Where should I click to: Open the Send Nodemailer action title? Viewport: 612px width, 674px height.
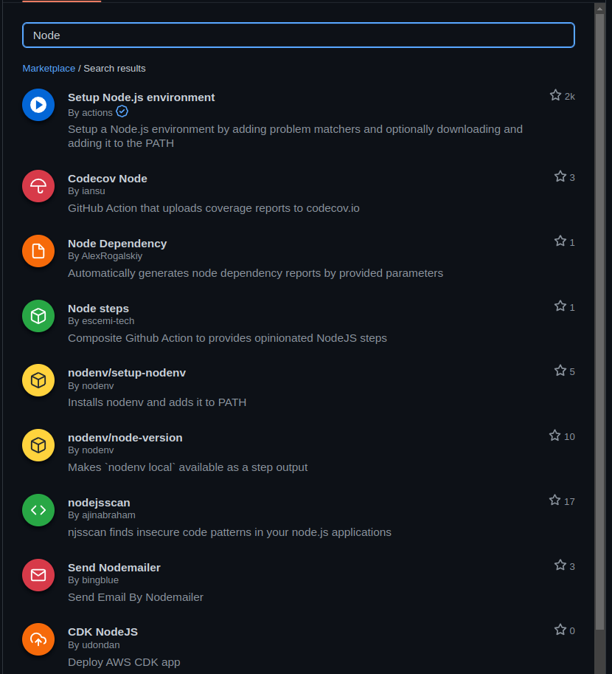(114, 568)
